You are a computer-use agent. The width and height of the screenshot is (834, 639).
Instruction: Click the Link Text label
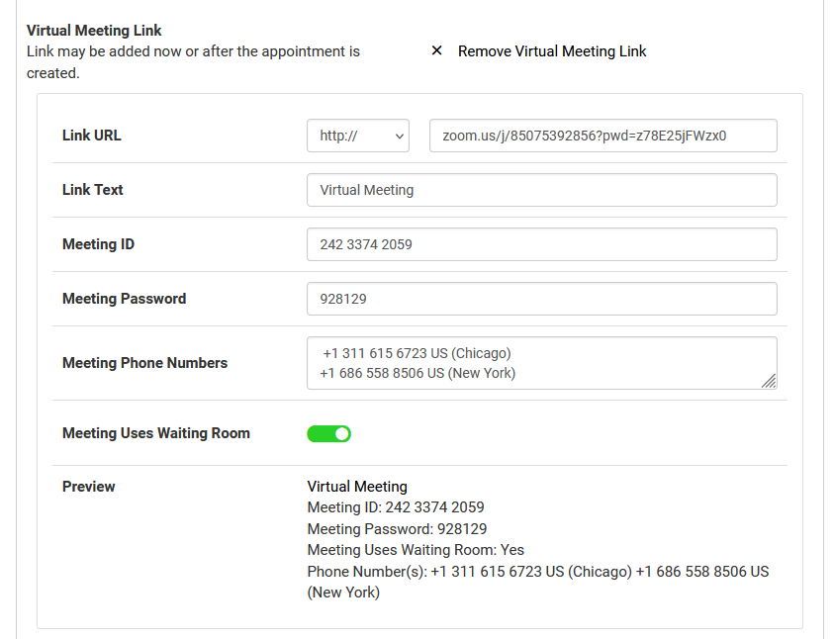pyautogui.click(x=93, y=190)
